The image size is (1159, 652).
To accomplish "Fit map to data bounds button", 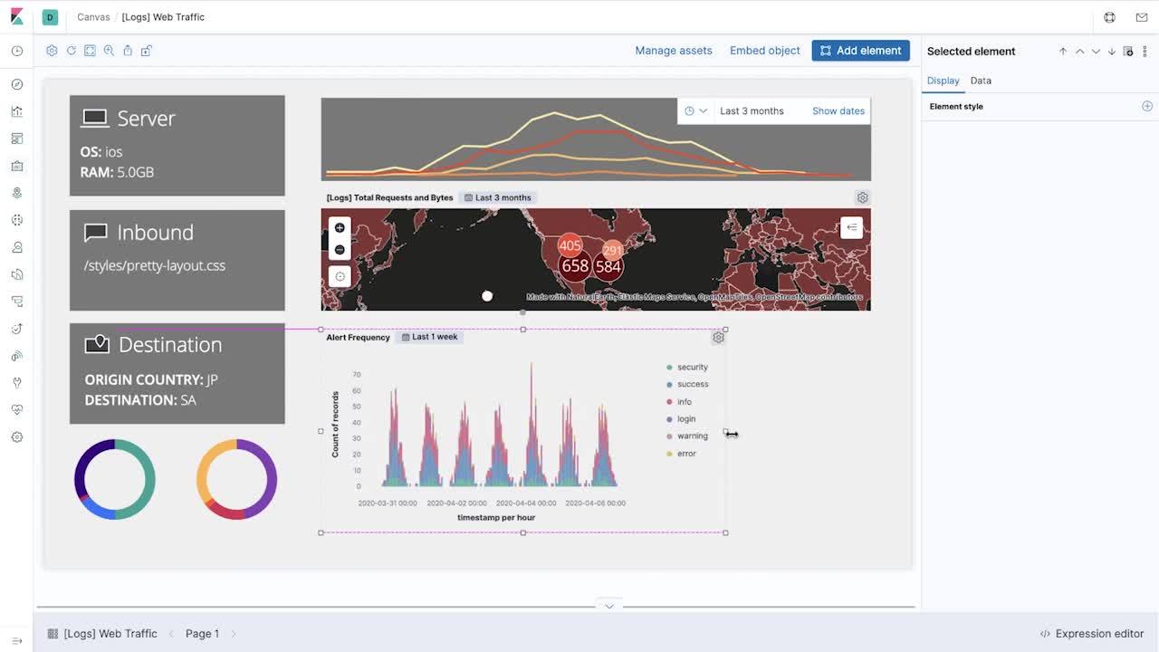I will coord(340,277).
